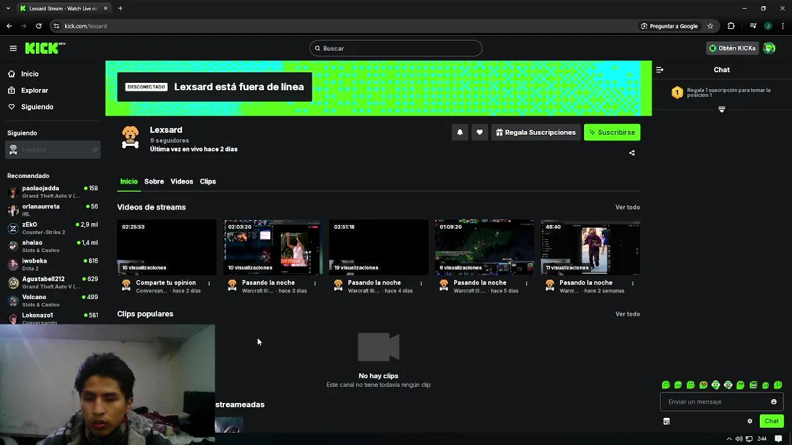The height and width of the screenshot is (445, 792).
Task: Open the 02:03:20 stream video thumbnail
Action: coord(273,247)
